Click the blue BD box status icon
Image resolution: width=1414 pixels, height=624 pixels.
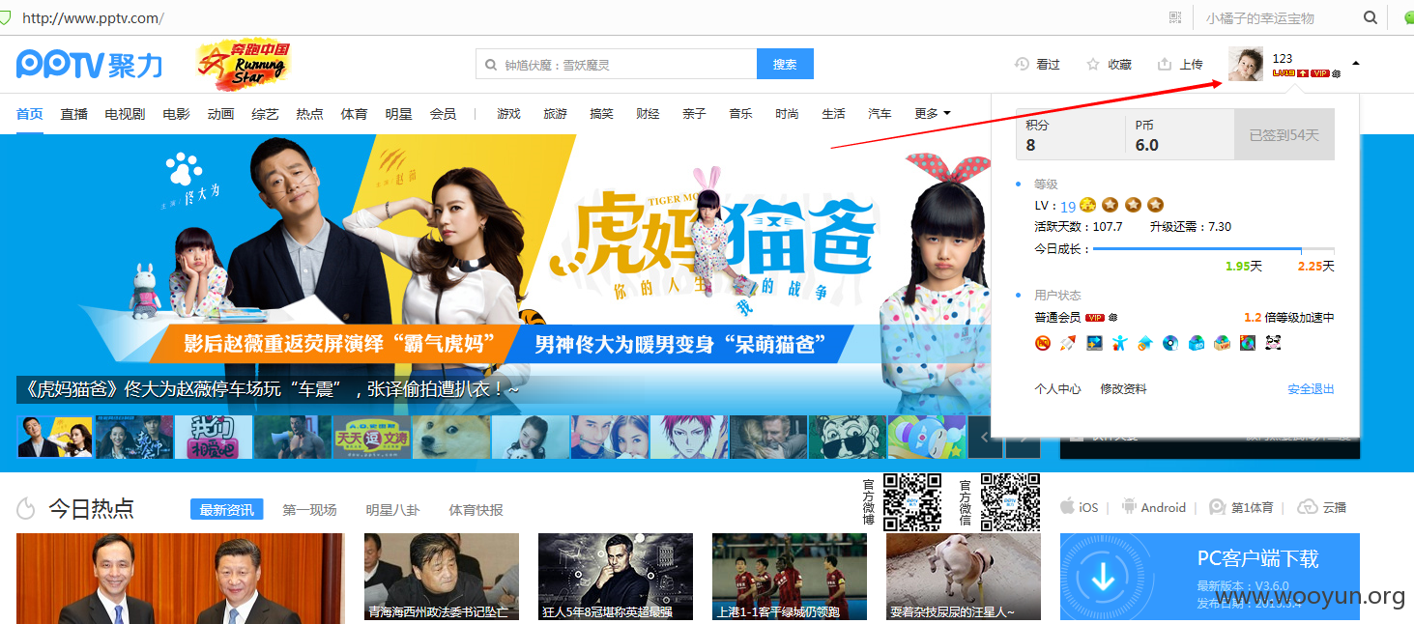coord(1197,343)
